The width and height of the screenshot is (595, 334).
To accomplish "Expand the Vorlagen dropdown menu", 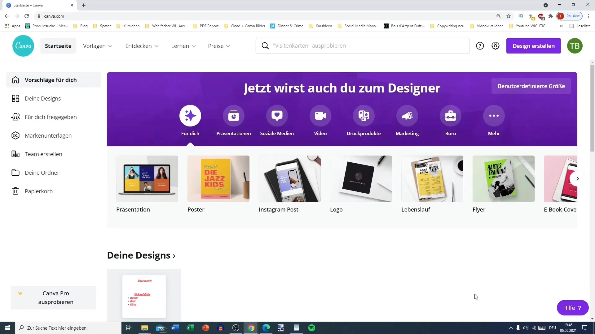I will click(98, 46).
